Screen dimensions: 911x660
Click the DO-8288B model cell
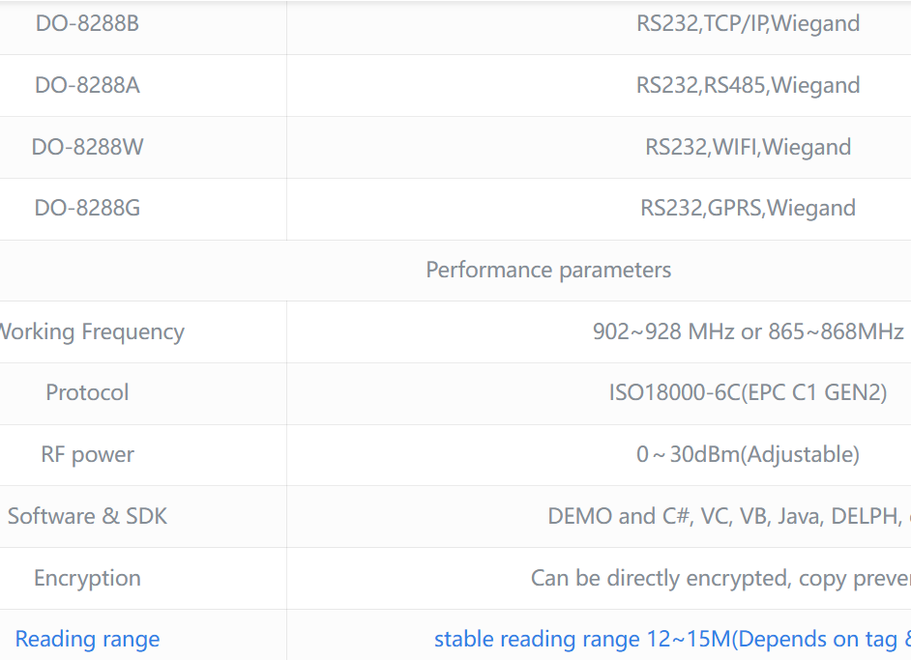pos(87,23)
